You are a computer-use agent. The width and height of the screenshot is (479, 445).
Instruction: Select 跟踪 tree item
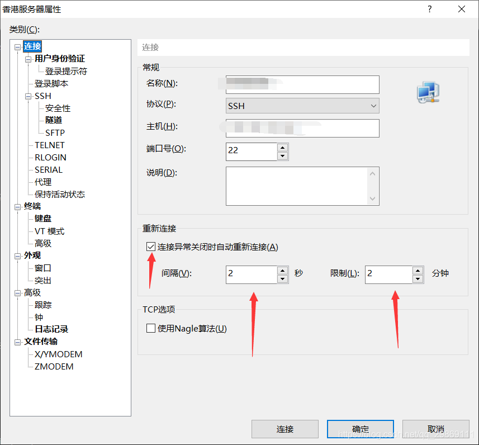click(x=43, y=305)
